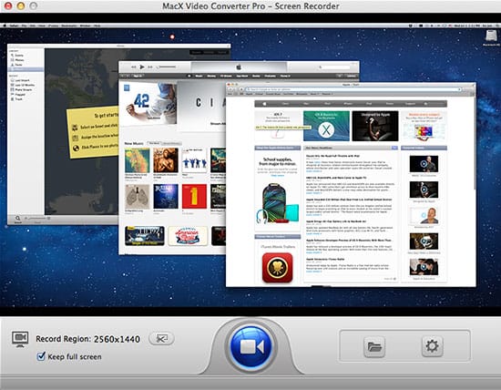Image resolution: width=501 pixels, height=390 pixels.
Task: Click the Apple logo in the webpage navigation
Action: click(x=264, y=104)
